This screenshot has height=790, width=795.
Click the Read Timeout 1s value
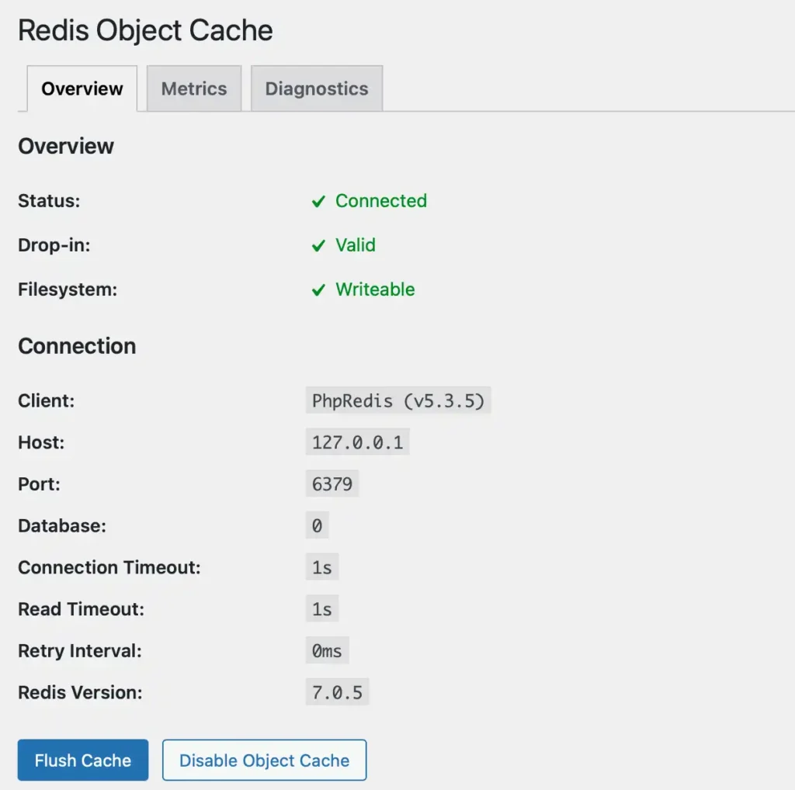pos(322,609)
